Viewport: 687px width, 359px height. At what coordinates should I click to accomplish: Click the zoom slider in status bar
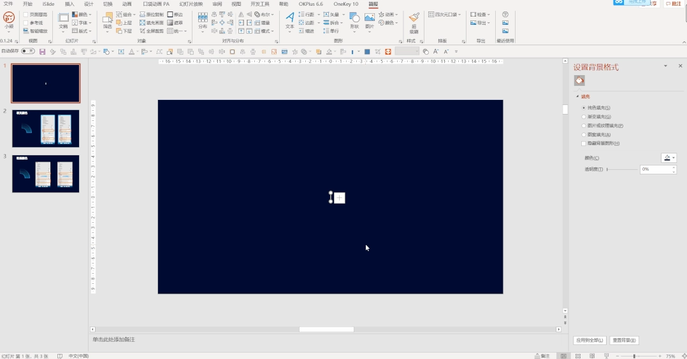(x=634, y=356)
